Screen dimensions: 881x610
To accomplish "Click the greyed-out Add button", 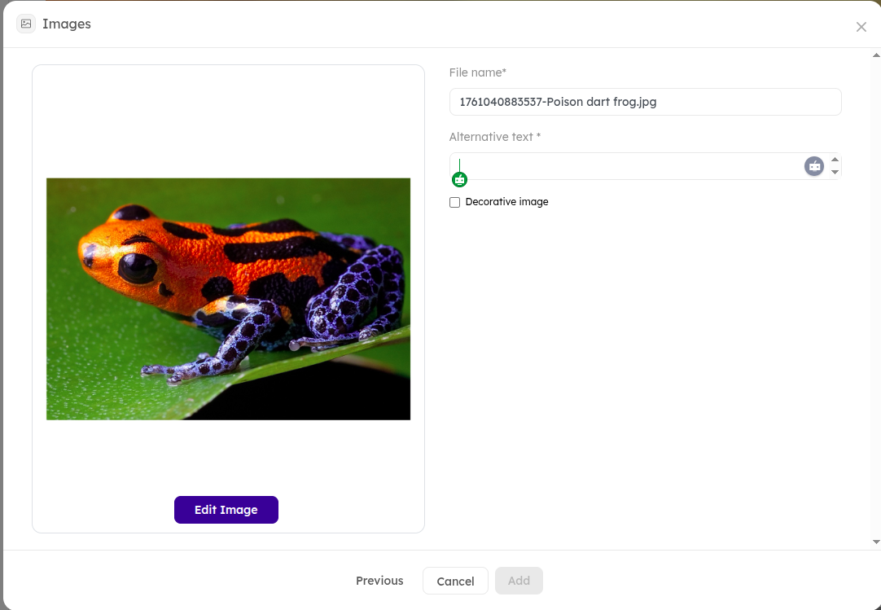I will click(x=519, y=581).
